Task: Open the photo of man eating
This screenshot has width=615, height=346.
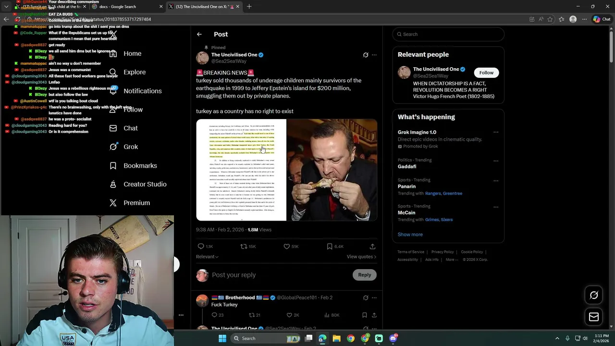Action: pyautogui.click(x=332, y=170)
